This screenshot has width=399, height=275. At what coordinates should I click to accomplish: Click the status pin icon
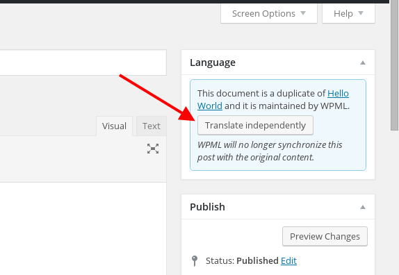[x=195, y=261]
